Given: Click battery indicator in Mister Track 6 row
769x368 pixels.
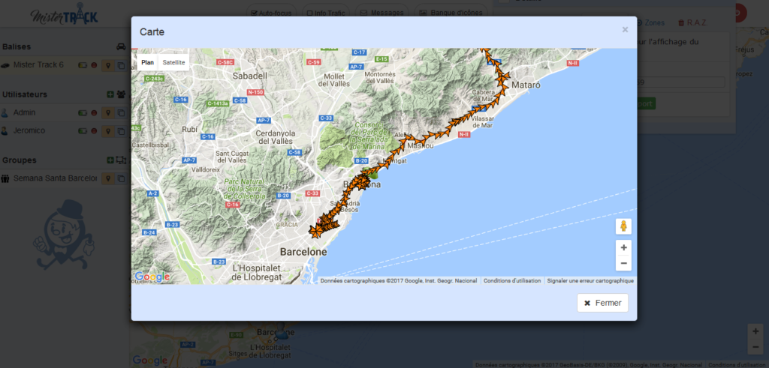Looking at the screenshot, I should pos(83,65).
